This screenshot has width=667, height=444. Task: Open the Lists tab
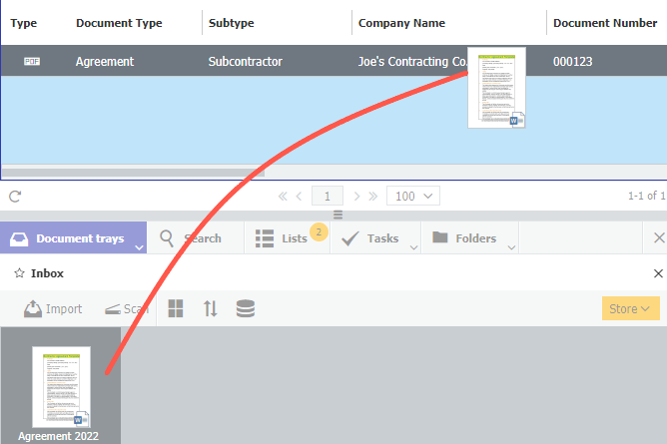point(284,238)
